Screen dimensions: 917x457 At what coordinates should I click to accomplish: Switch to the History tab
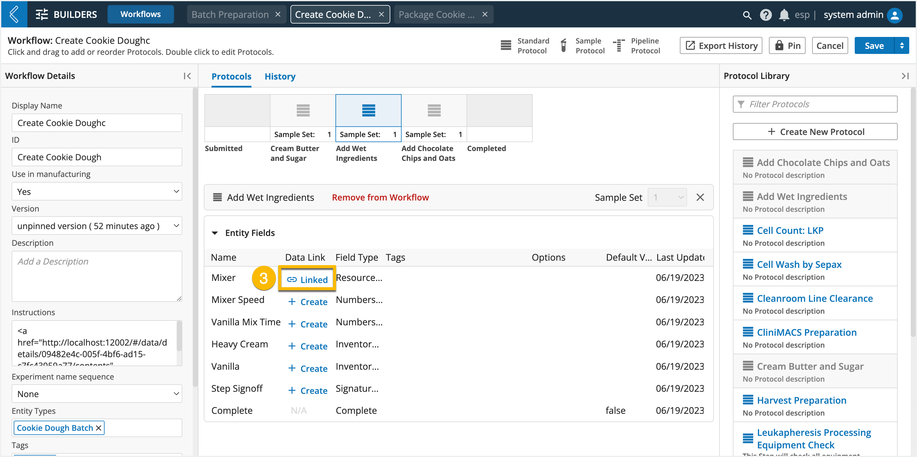coord(280,76)
